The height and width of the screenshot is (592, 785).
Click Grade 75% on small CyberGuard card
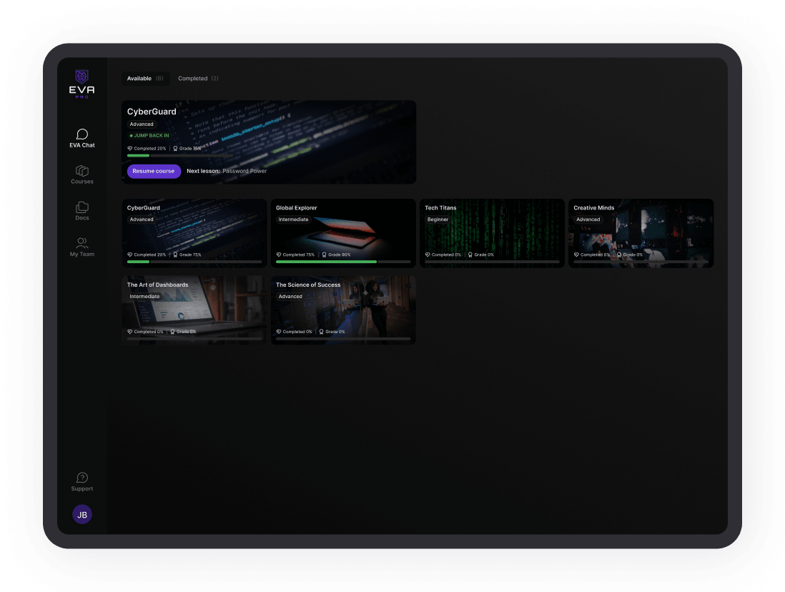click(187, 255)
